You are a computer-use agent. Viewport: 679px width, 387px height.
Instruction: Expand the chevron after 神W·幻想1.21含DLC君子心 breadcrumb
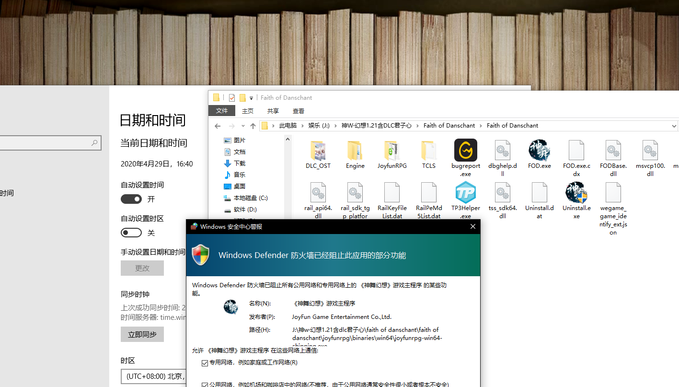417,126
